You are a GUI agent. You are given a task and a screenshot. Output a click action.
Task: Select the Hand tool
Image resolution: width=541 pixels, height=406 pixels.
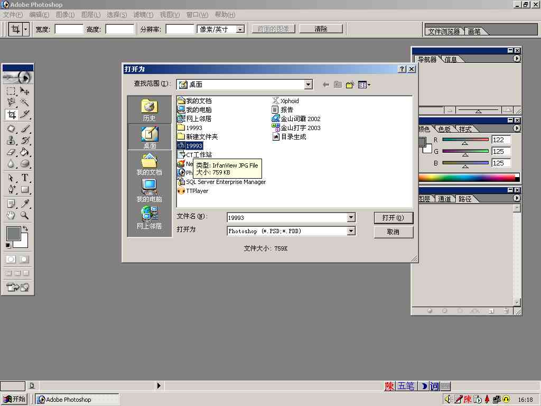[x=11, y=216]
